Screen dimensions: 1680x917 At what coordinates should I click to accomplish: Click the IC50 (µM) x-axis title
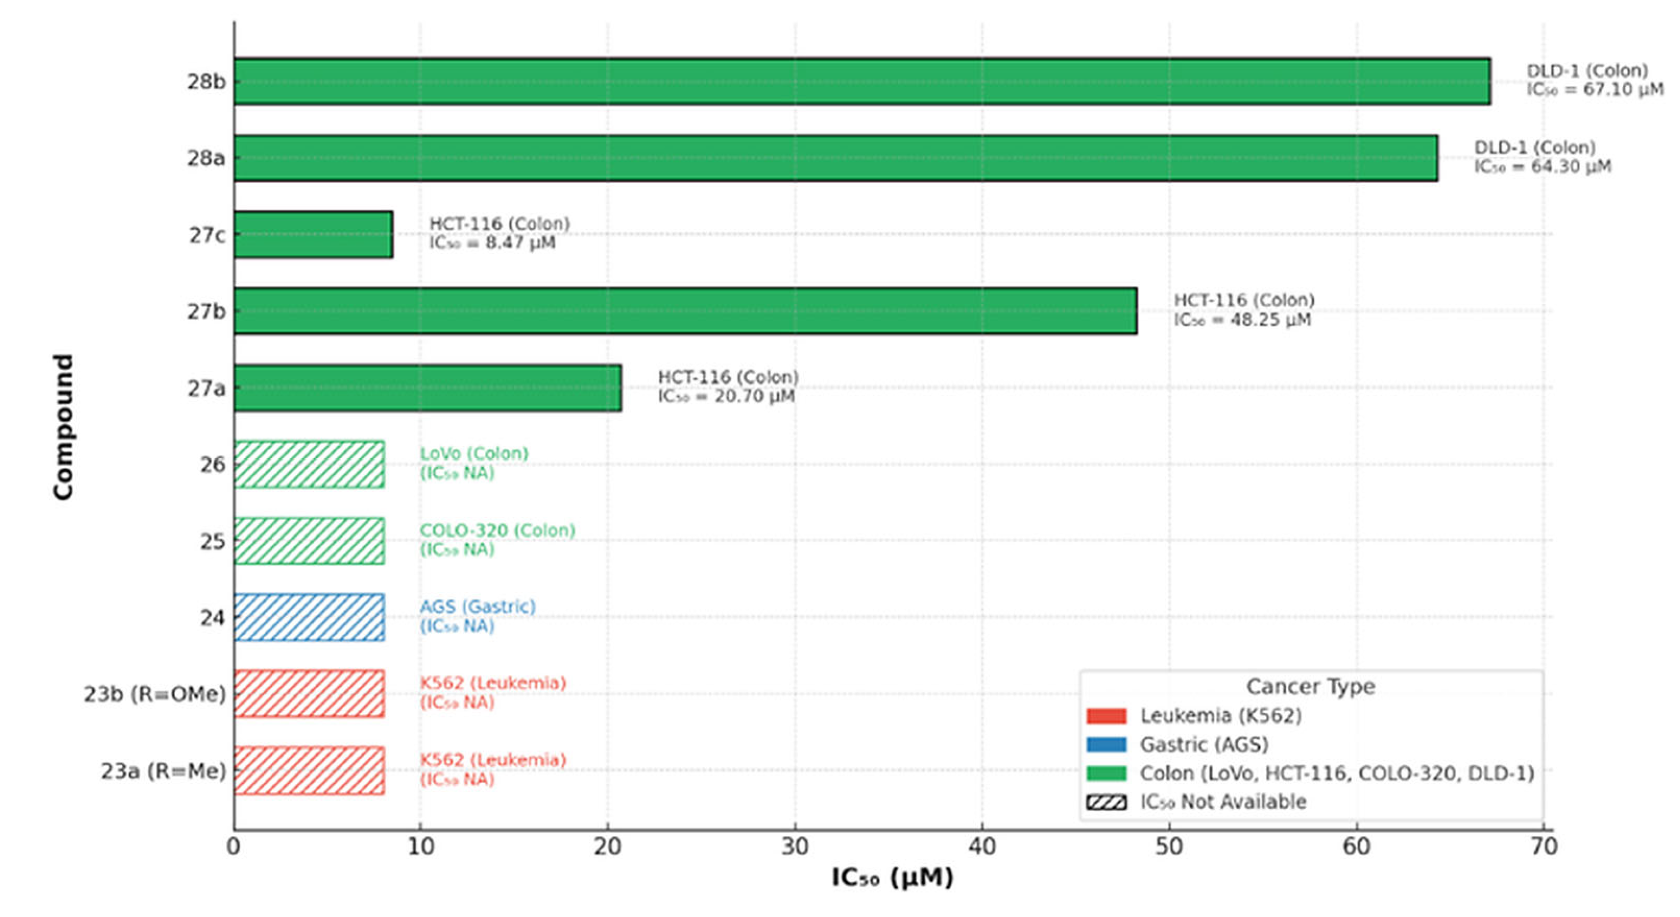(x=891, y=878)
